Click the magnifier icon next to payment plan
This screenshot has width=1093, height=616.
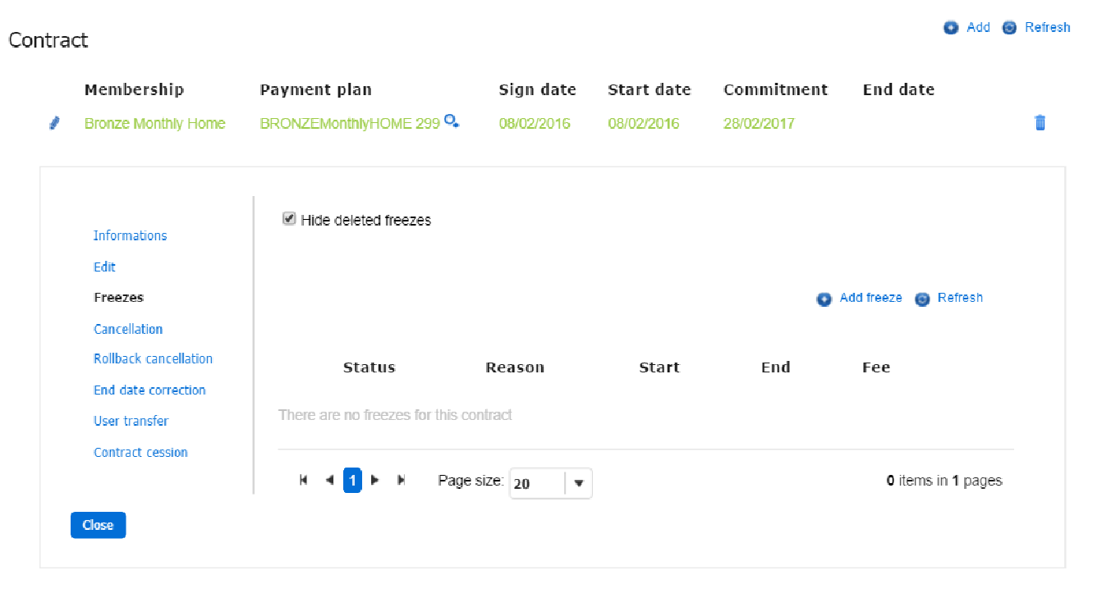[451, 121]
